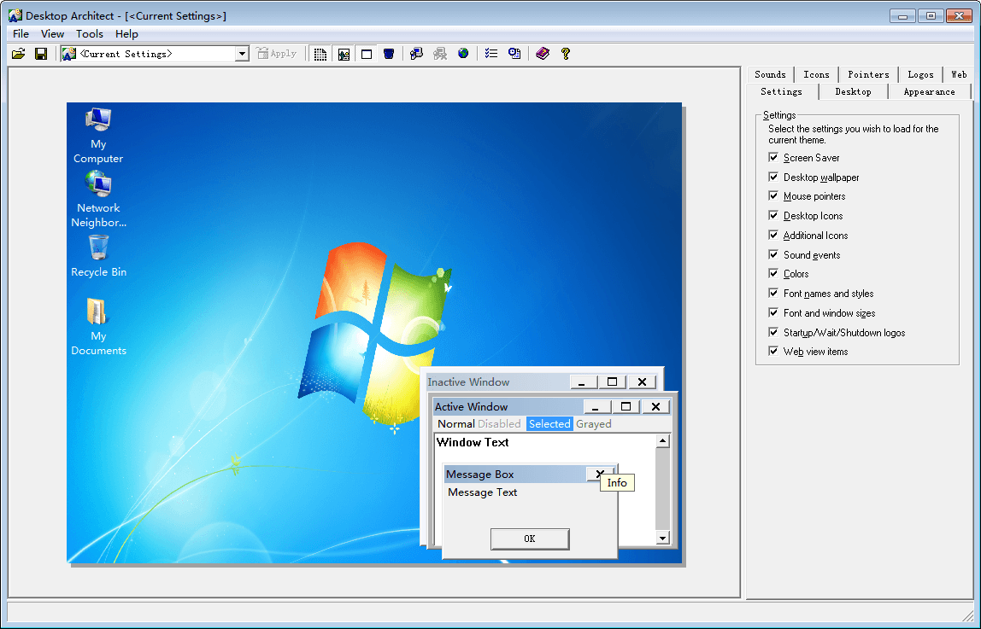Viewport: 981px width, 629px height.
Task: Click the dotted grid pattern toolbar icon
Action: tap(320, 54)
